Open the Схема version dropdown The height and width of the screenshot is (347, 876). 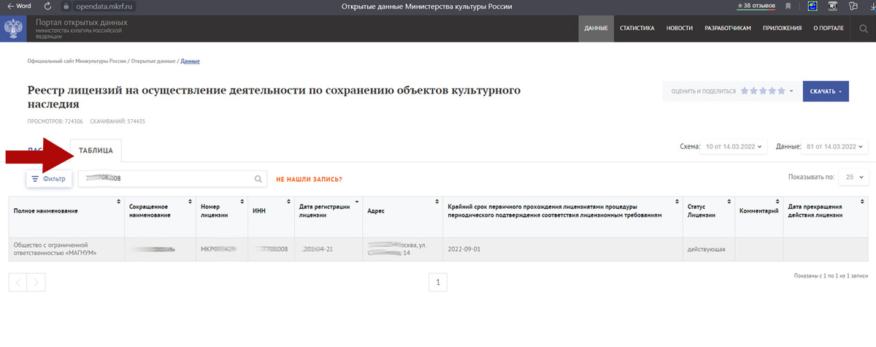tap(734, 147)
